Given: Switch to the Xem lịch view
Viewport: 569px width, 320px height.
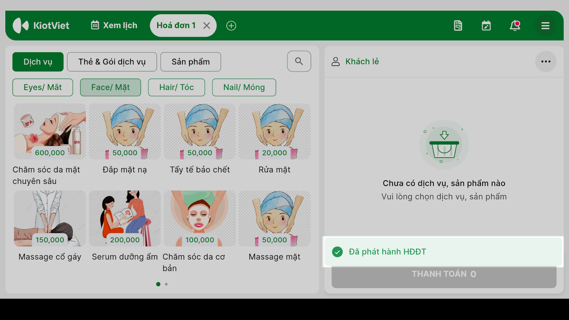Looking at the screenshot, I should coord(114,26).
